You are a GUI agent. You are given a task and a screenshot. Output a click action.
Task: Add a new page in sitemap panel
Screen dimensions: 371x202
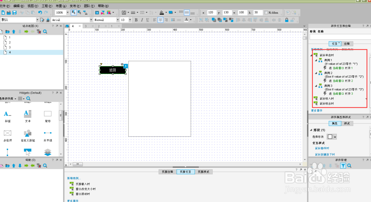(x=1, y=32)
